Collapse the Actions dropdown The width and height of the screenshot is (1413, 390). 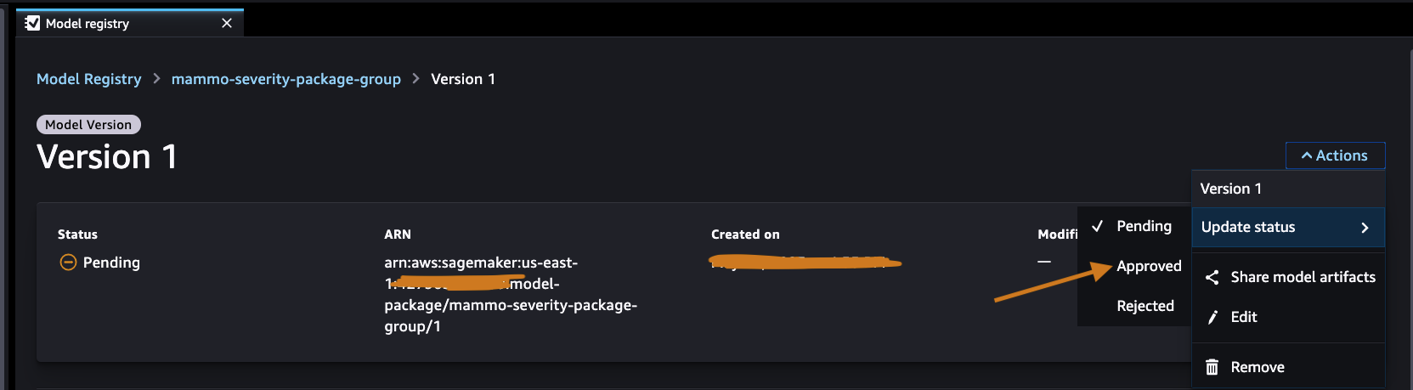point(1335,155)
